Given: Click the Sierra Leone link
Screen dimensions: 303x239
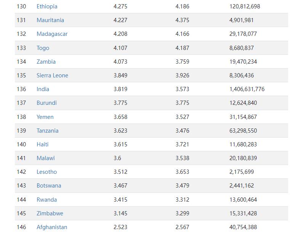Looking at the screenshot, I should [x=52, y=75].
